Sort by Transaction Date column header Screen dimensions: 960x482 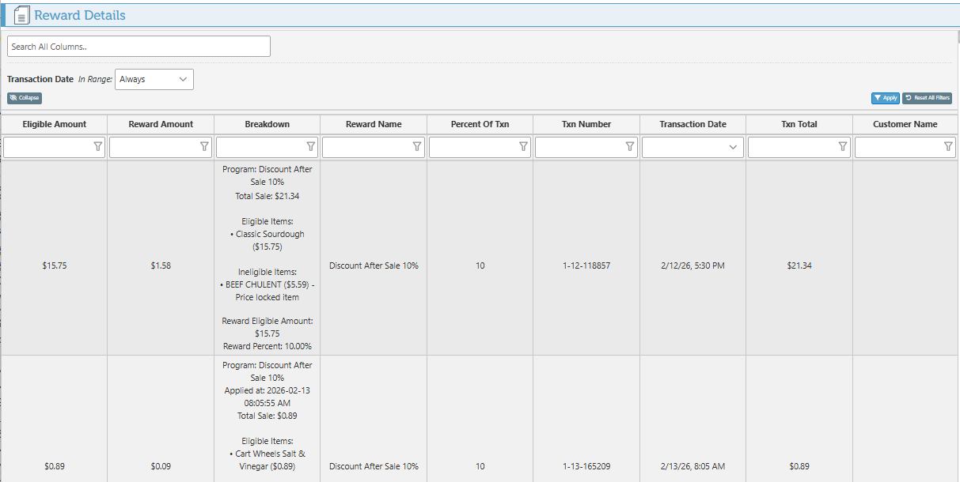[692, 124]
